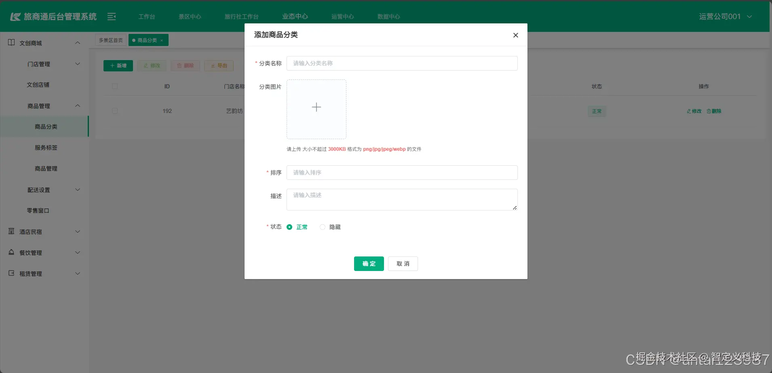Collapse the 文创商城 menu chevron
Image resolution: width=772 pixels, height=373 pixels.
tap(78, 43)
